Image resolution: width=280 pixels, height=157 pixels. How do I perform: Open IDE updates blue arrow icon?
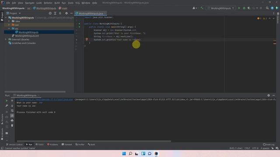272,8
